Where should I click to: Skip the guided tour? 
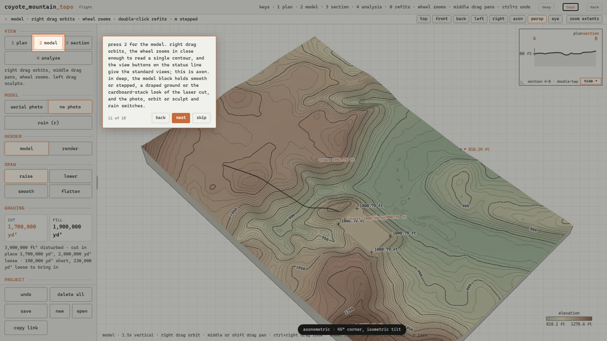201,118
